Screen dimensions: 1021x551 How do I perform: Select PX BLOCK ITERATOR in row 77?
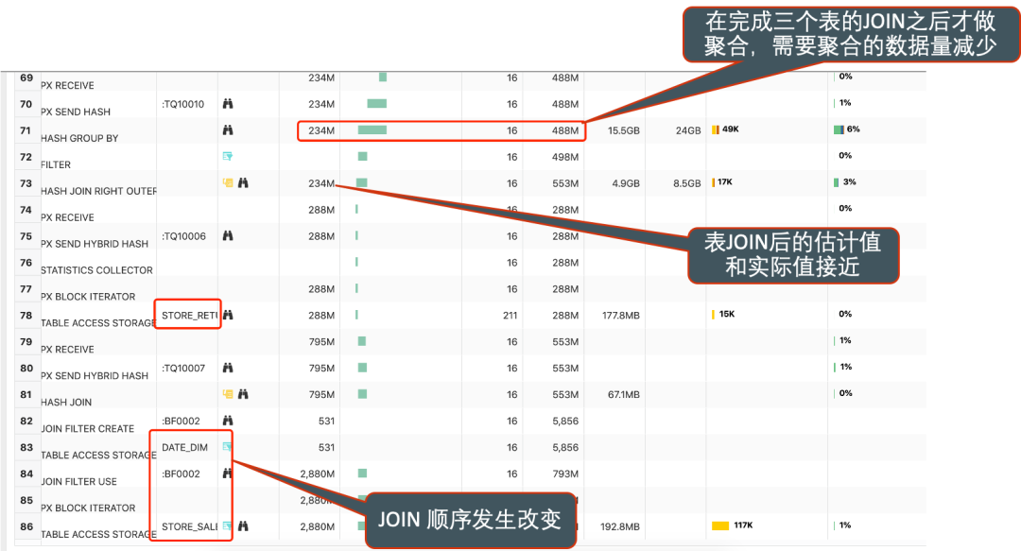(88, 297)
